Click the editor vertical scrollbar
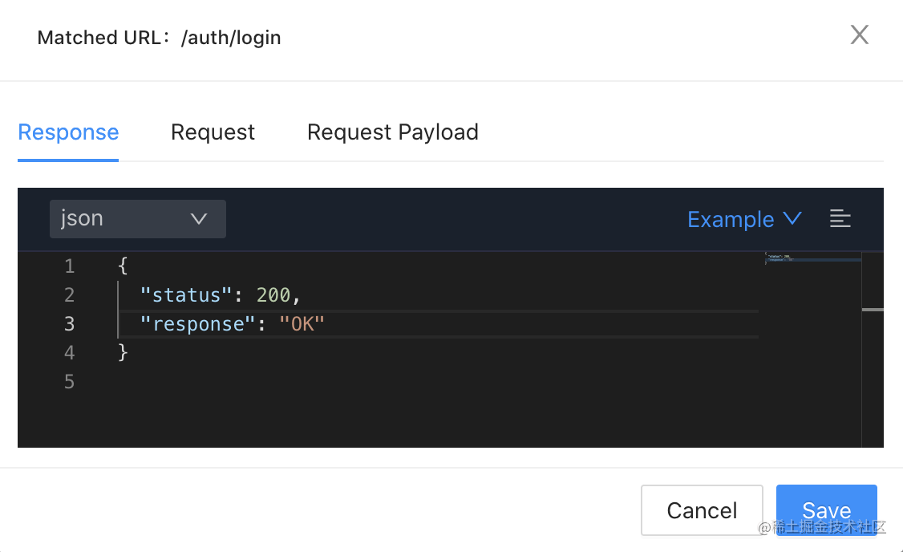Viewport: 903px width, 552px height. tap(873, 309)
